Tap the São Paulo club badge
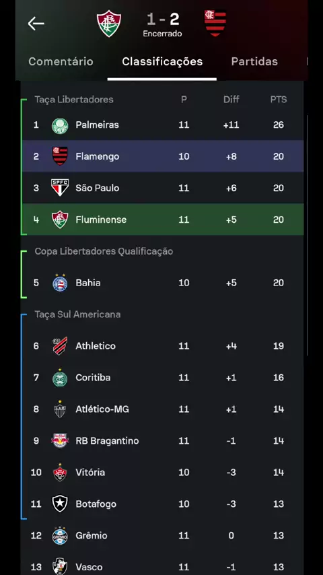 tap(60, 188)
